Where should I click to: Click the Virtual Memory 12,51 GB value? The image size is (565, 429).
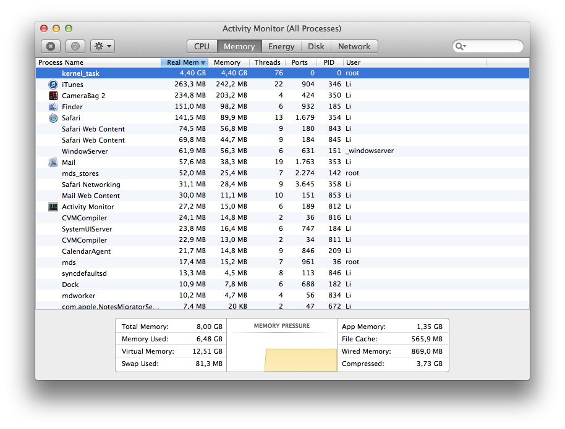click(x=208, y=351)
